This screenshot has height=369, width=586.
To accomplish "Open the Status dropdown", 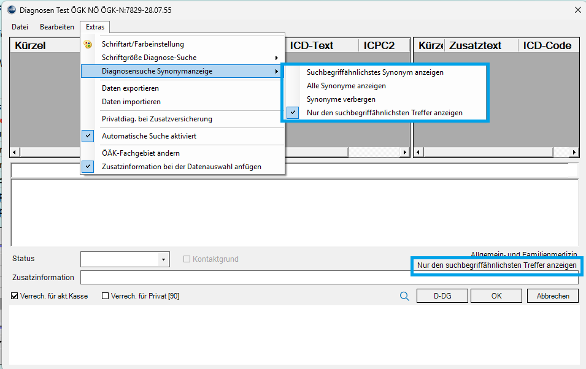I will coord(163,259).
